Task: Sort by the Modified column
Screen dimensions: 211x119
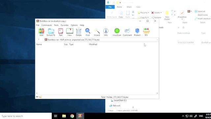Action: click(93, 44)
